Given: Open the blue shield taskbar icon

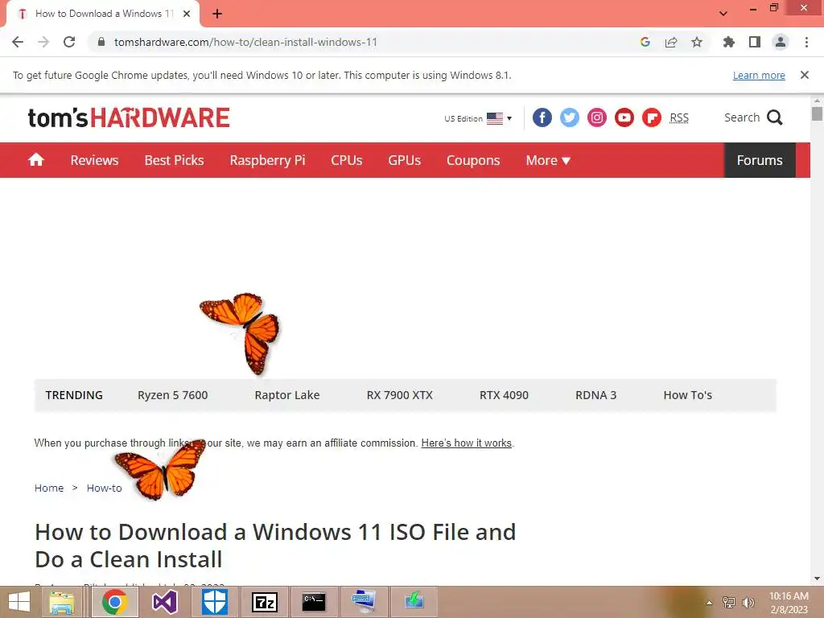Looking at the screenshot, I should pos(215,602).
